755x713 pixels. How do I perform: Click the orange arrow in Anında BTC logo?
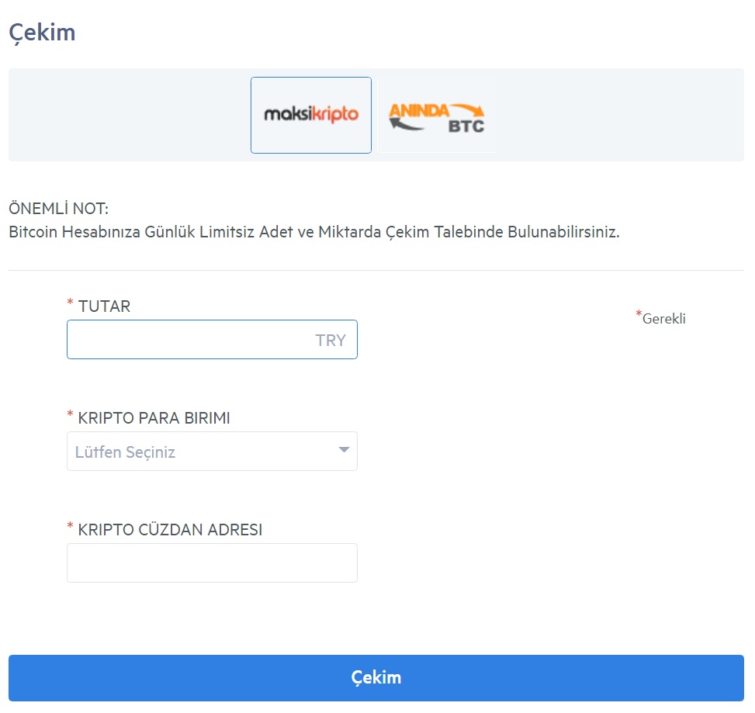click(x=467, y=109)
